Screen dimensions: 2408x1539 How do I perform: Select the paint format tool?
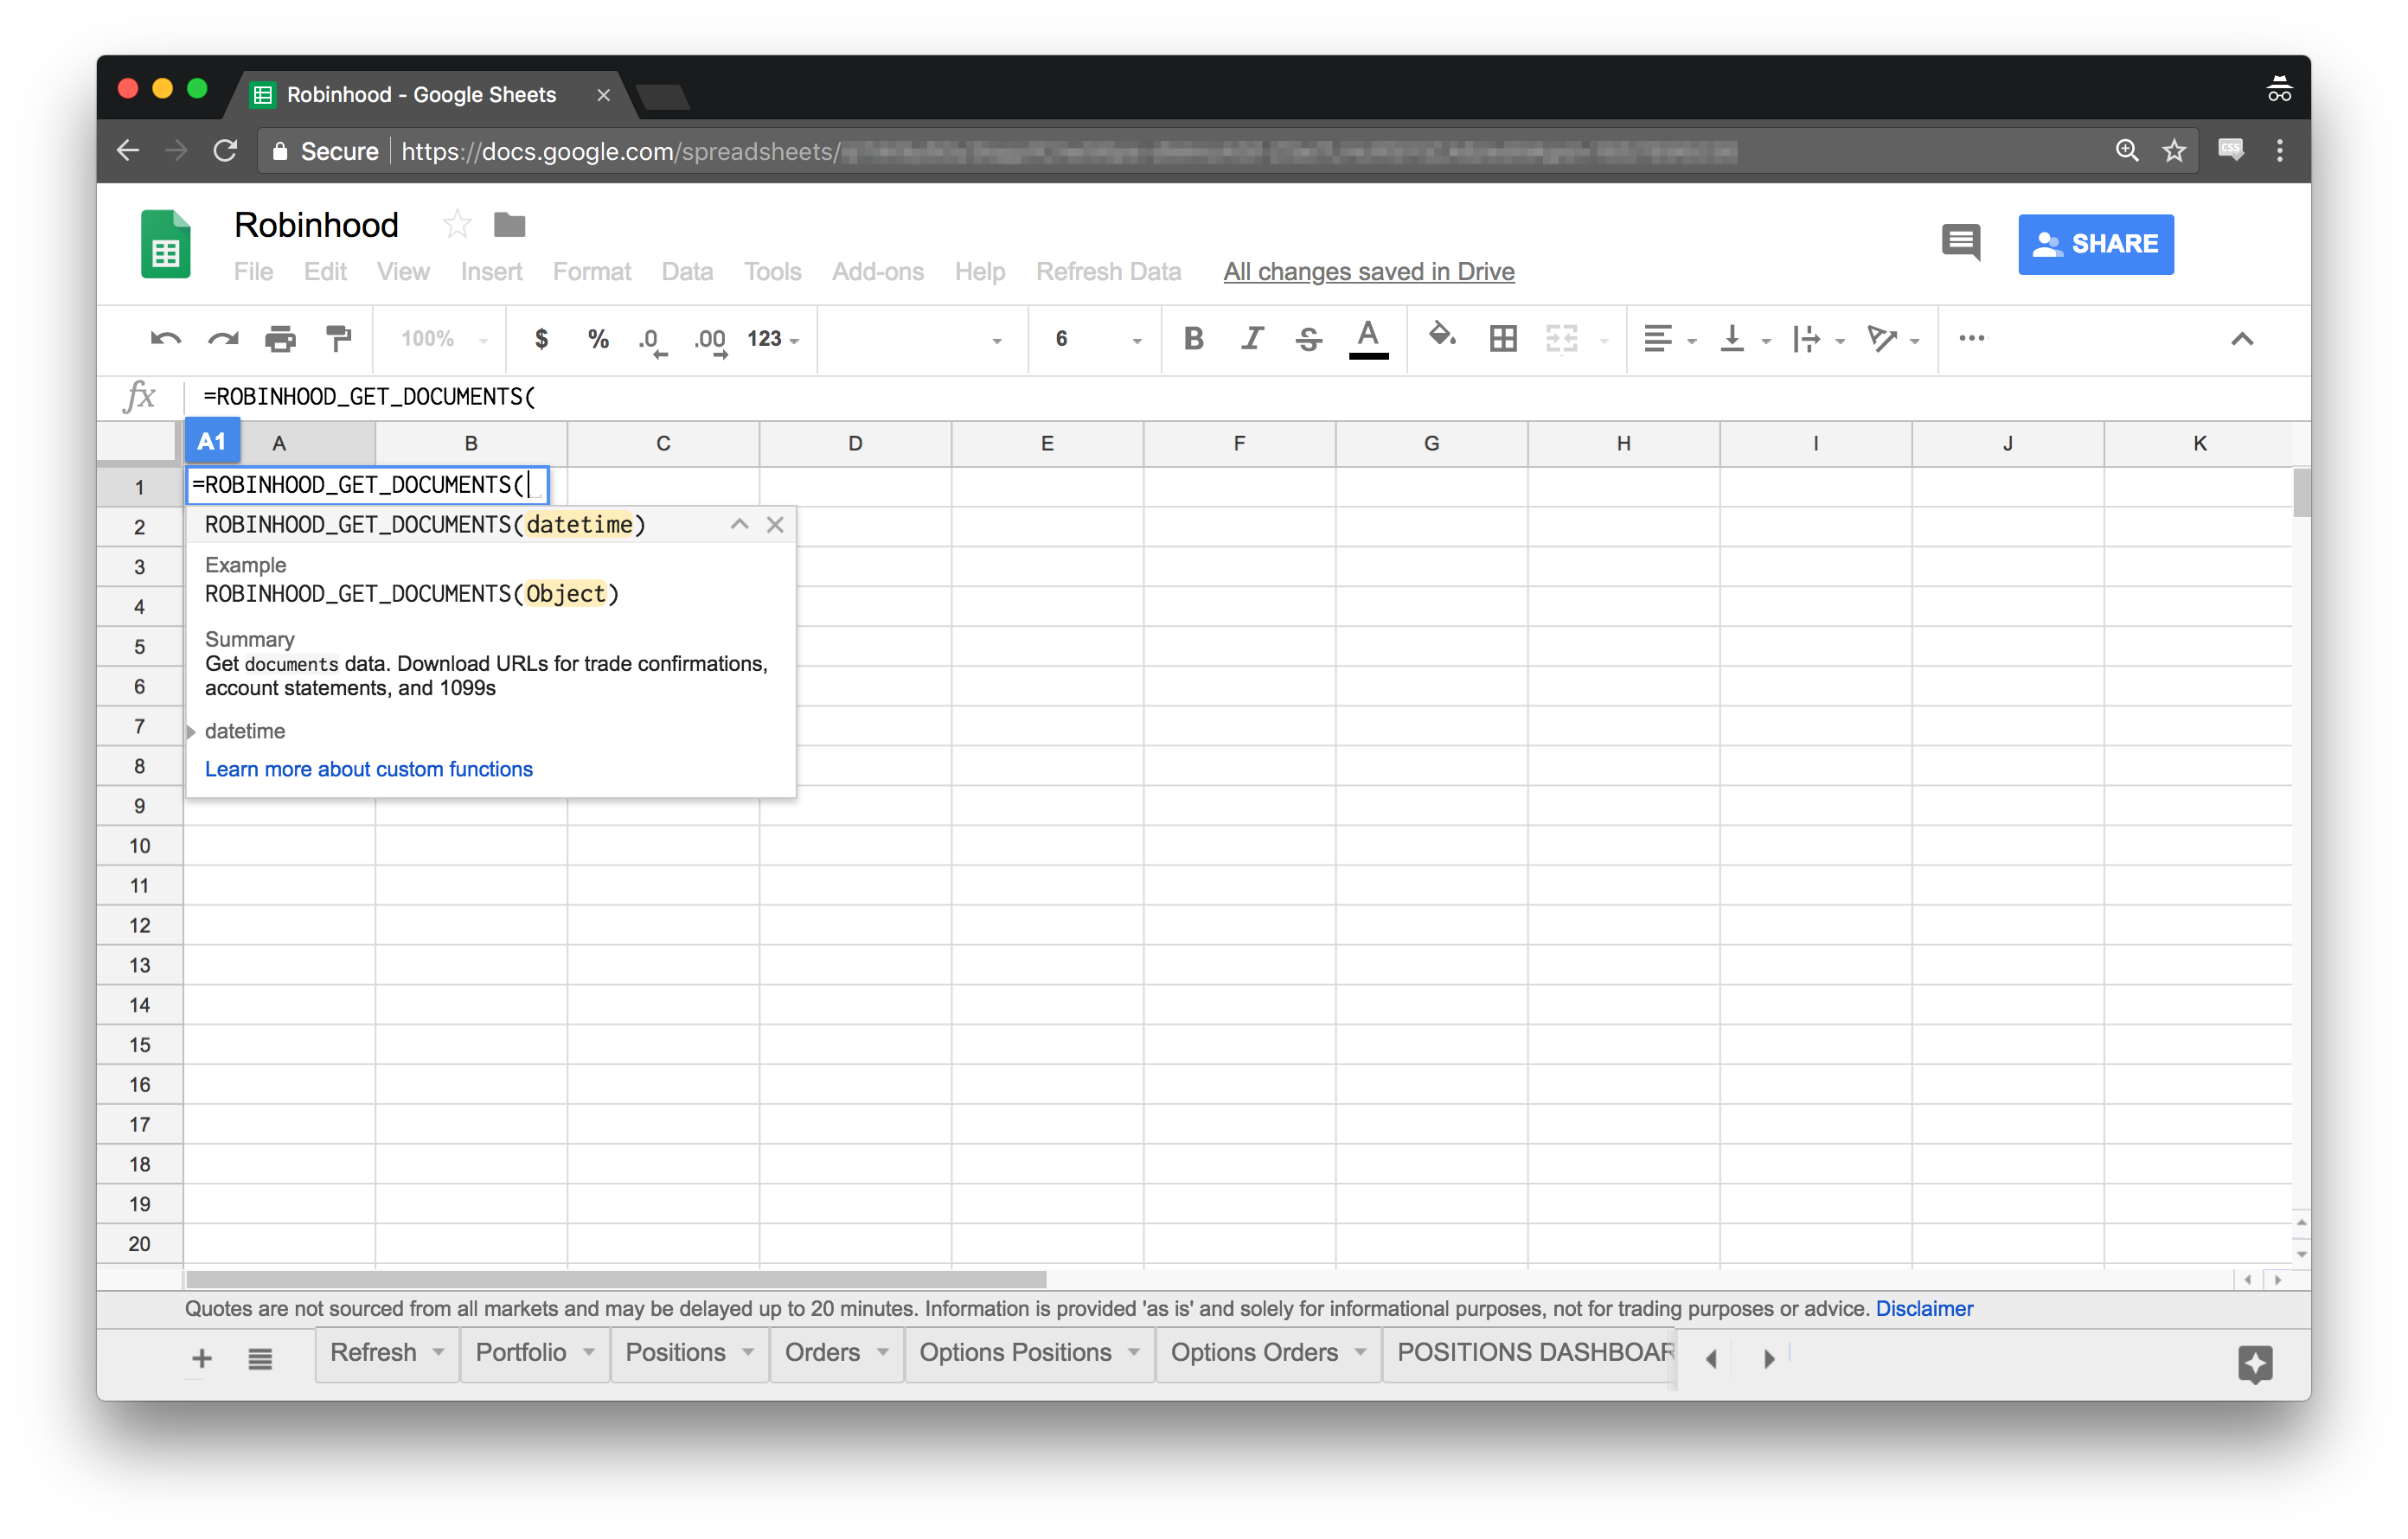[x=339, y=340]
